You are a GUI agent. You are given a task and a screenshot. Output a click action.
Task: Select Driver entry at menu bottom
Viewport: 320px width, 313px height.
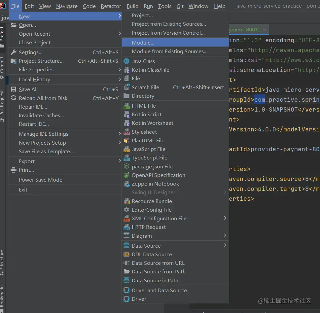(x=175, y=299)
